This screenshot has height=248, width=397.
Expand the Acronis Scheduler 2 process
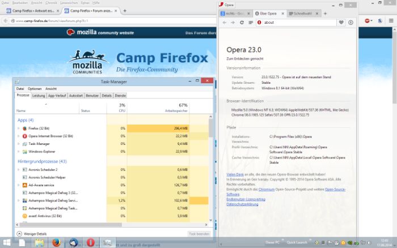pyautogui.click(x=18, y=169)
